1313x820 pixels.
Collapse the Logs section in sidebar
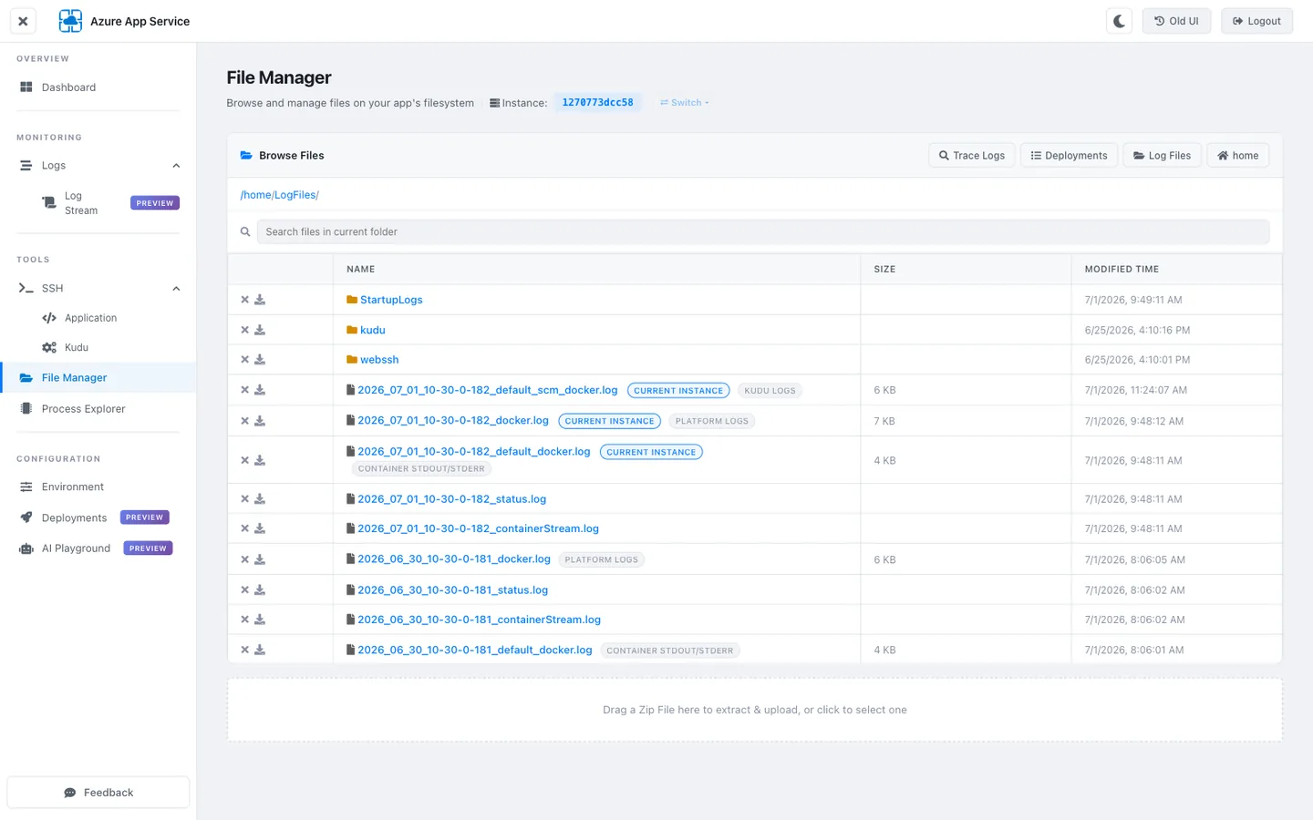point(176,166)
